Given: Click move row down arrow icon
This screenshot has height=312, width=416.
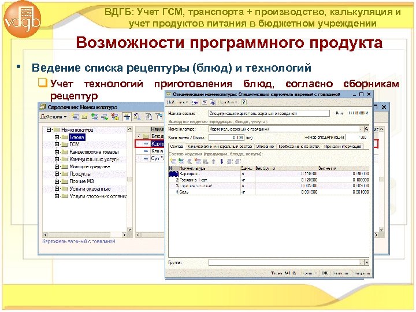Looking at the screenshot, I should pos(221,161).
